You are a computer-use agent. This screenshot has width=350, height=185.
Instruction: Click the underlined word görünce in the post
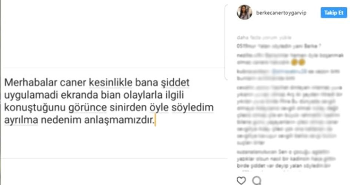88,108
